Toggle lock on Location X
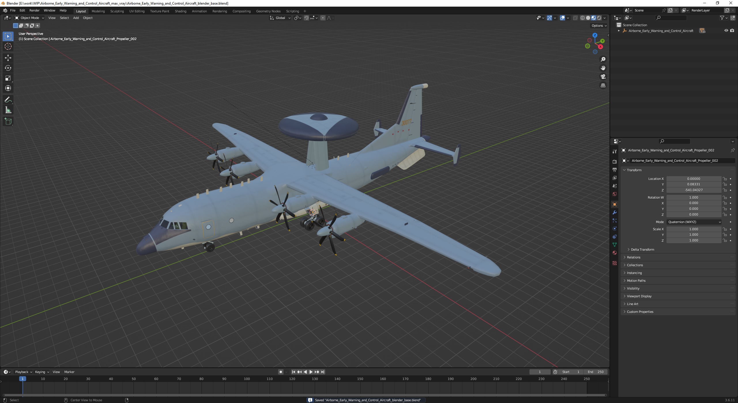 [725, 179]
